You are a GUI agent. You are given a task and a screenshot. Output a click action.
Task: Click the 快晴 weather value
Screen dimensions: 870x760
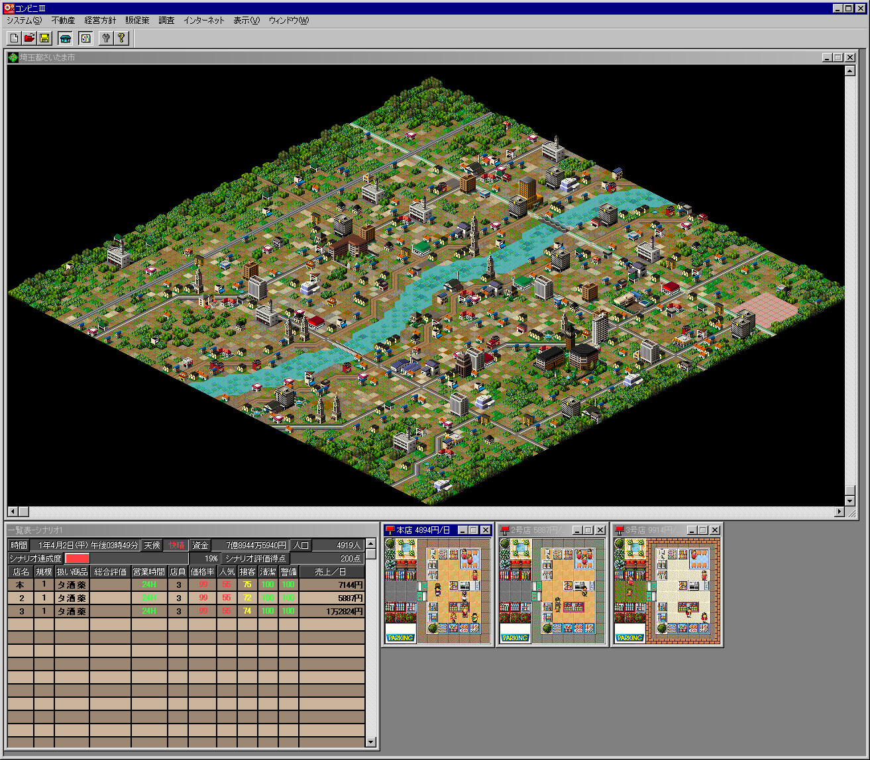coord(176,545)
